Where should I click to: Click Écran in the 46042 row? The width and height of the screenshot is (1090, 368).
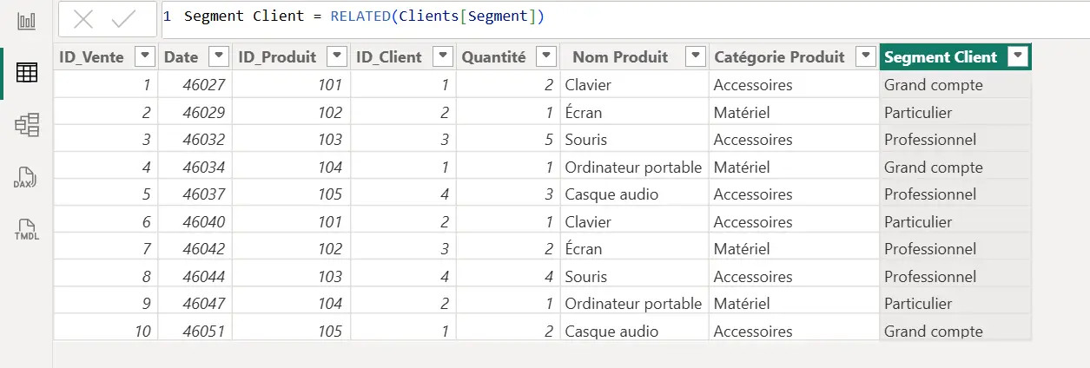tap(584, 249)
